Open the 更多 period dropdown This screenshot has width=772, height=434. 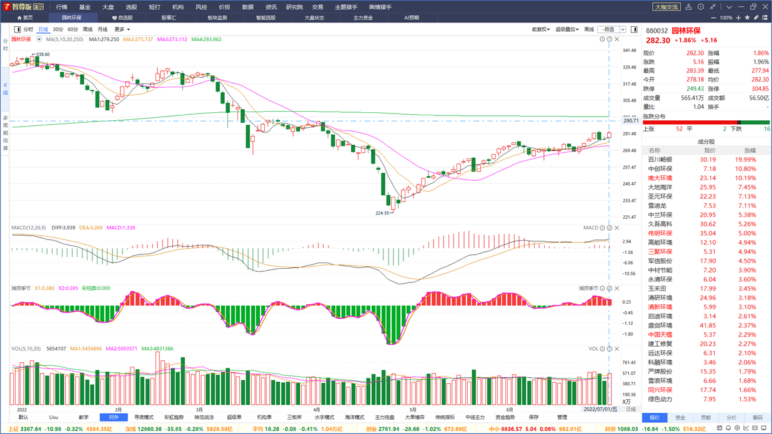point(122,29)
